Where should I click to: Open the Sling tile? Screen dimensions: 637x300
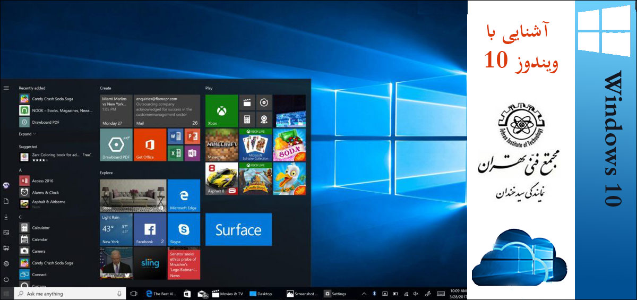pos(150,263)
